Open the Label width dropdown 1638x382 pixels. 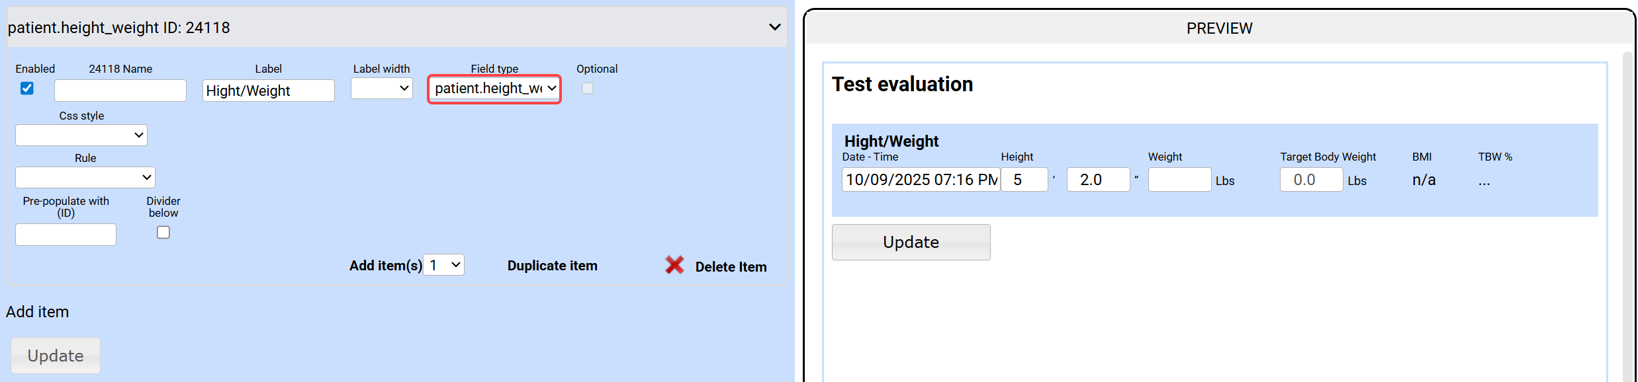point(382,89)
